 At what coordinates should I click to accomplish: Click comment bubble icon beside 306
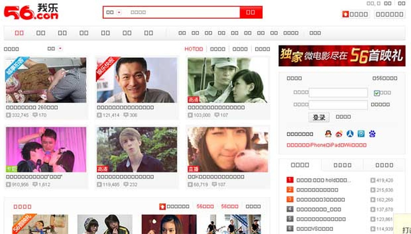126,115
